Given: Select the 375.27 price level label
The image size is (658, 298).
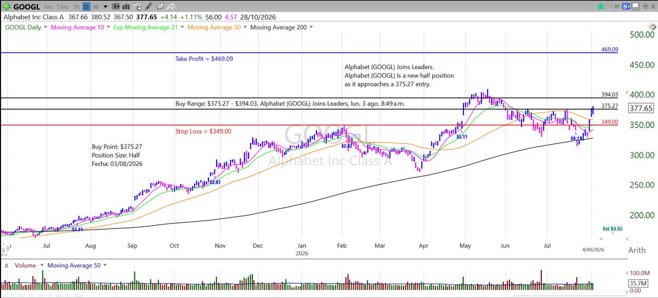Looking at the screenshot, I should coord(609,105).
